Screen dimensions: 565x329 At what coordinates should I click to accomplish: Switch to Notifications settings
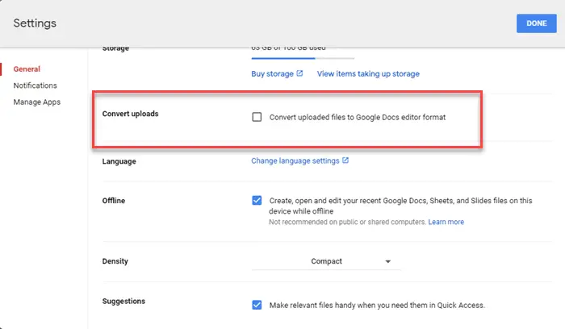[x=35, y=85]
